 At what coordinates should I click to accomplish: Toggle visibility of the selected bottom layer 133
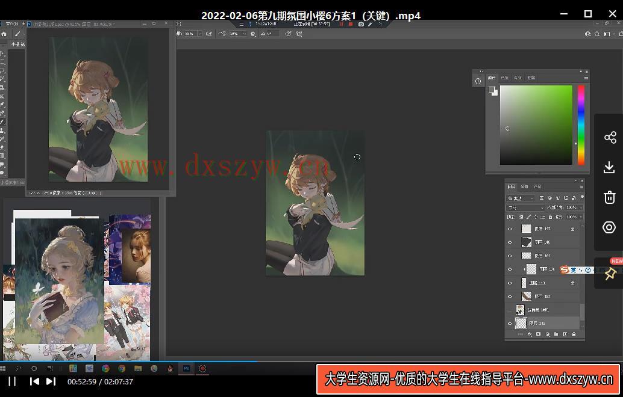pos(510,323)
